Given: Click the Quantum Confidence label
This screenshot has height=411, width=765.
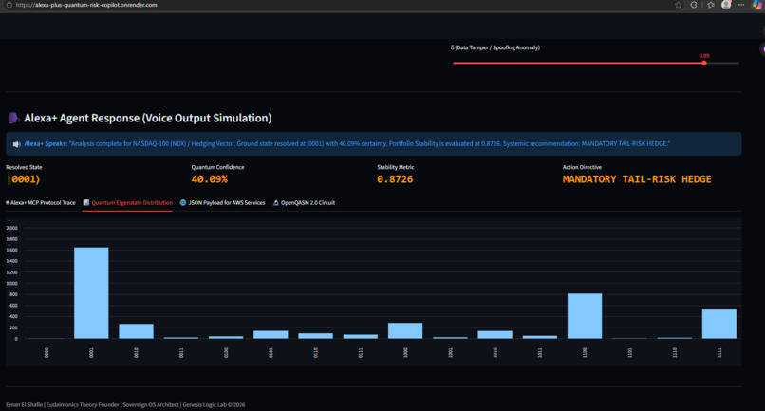Looking at the screenshot, I should coord(217,167).
